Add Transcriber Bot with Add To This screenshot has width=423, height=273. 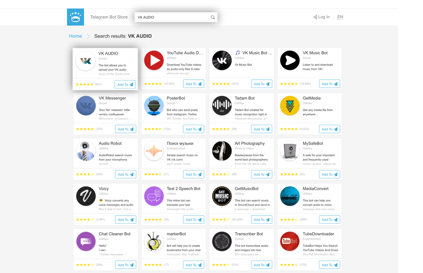coord(262,265)
